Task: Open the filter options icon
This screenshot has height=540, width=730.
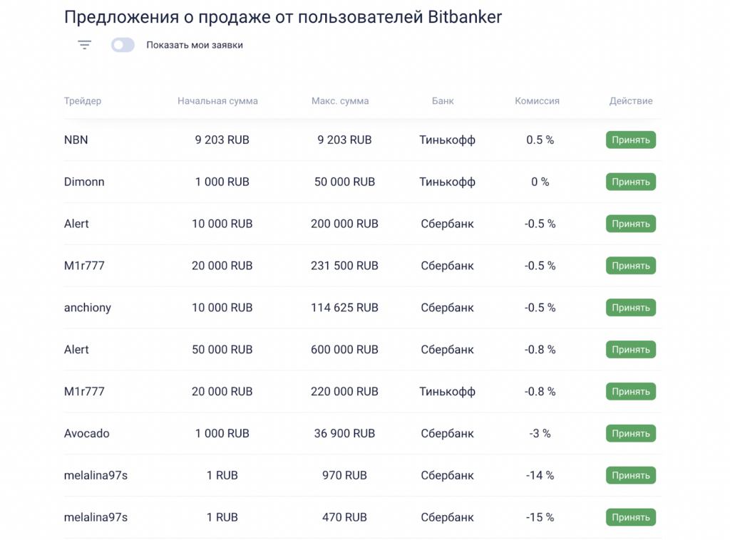Action: click(83, 44)
